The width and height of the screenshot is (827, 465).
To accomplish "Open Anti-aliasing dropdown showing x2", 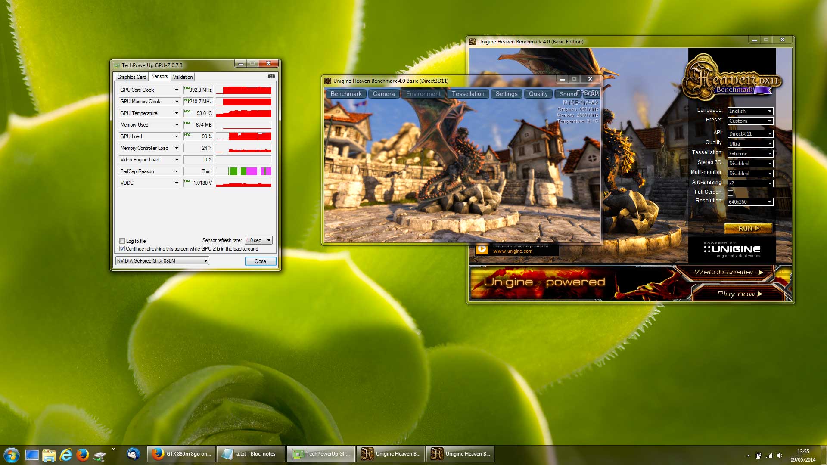I will [750, 183].
